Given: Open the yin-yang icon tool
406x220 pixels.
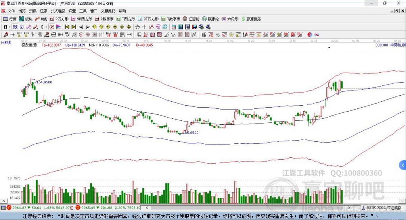Looking at the screenshot, I should click(x=310, y=35).
